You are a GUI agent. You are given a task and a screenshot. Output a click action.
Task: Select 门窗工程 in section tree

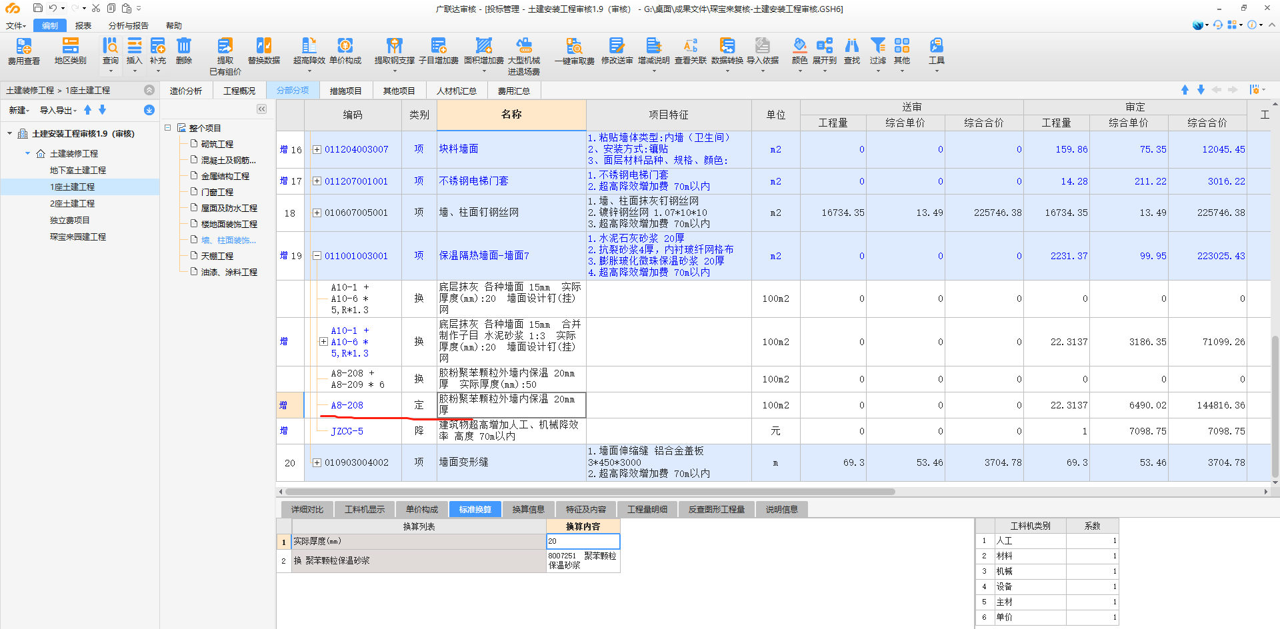click(x=217, y=192)
